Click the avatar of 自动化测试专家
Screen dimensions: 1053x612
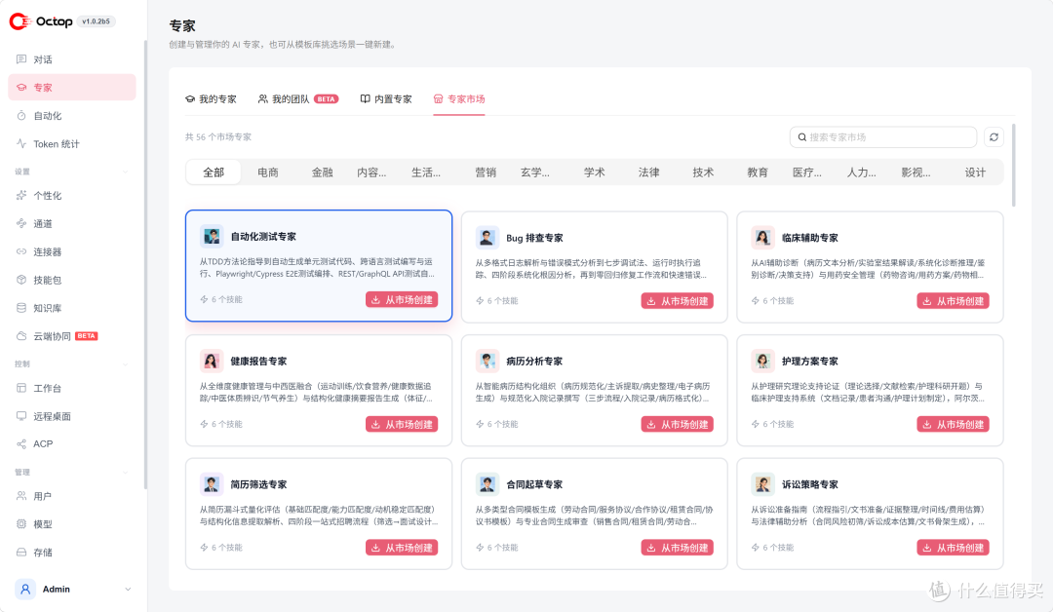(212, 236)
